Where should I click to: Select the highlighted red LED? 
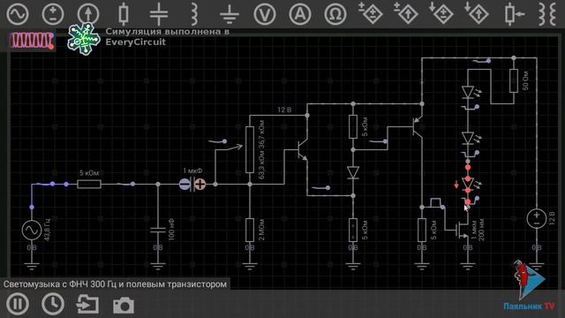coord(468,185)
